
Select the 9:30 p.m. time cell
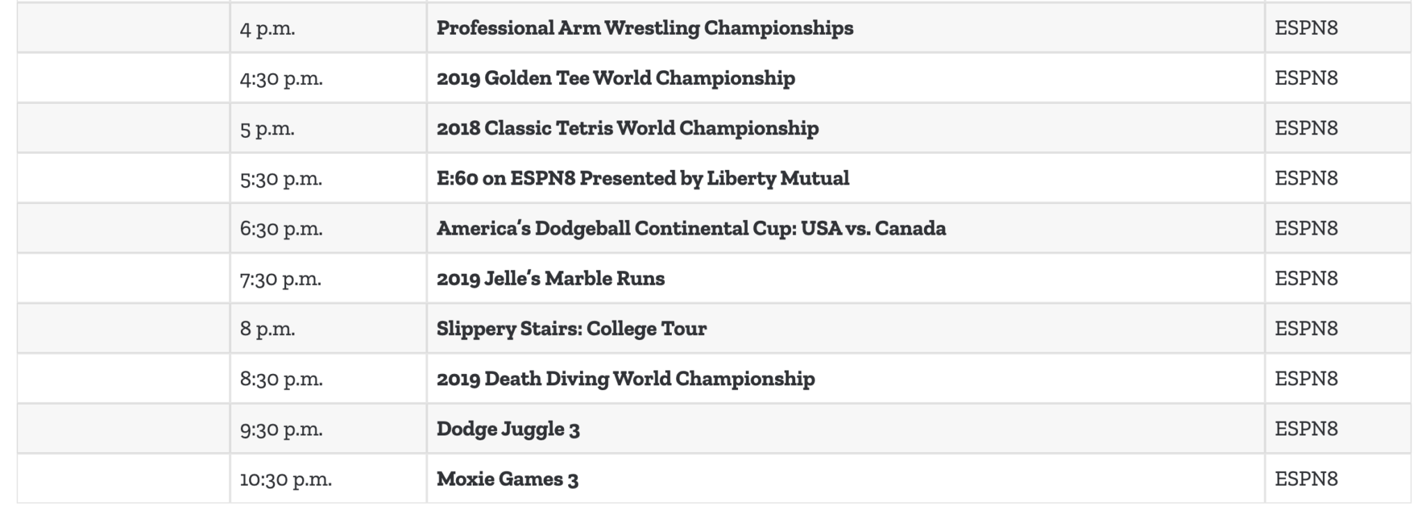coord(329,429)
